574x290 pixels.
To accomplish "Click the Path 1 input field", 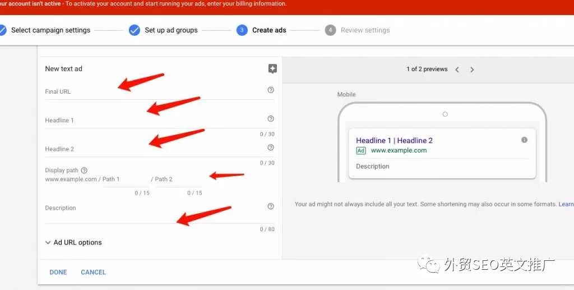I will tap(126, 179).
